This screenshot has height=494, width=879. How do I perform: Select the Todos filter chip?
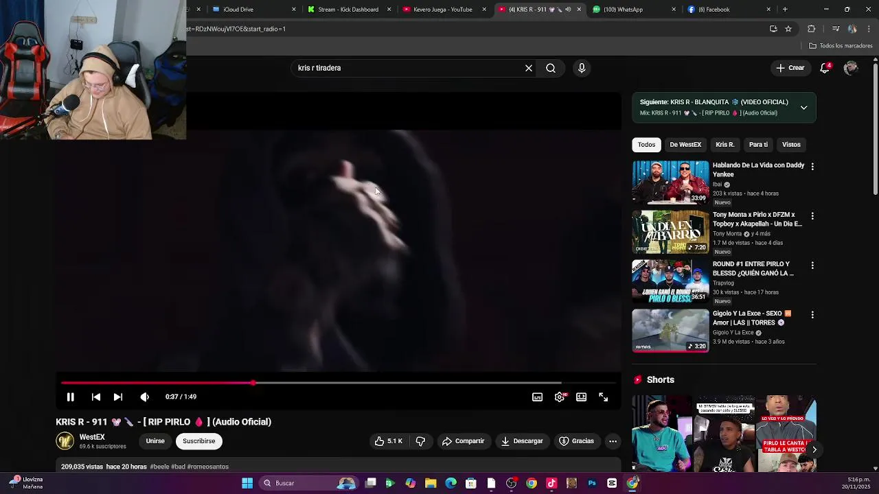point(646,145)
